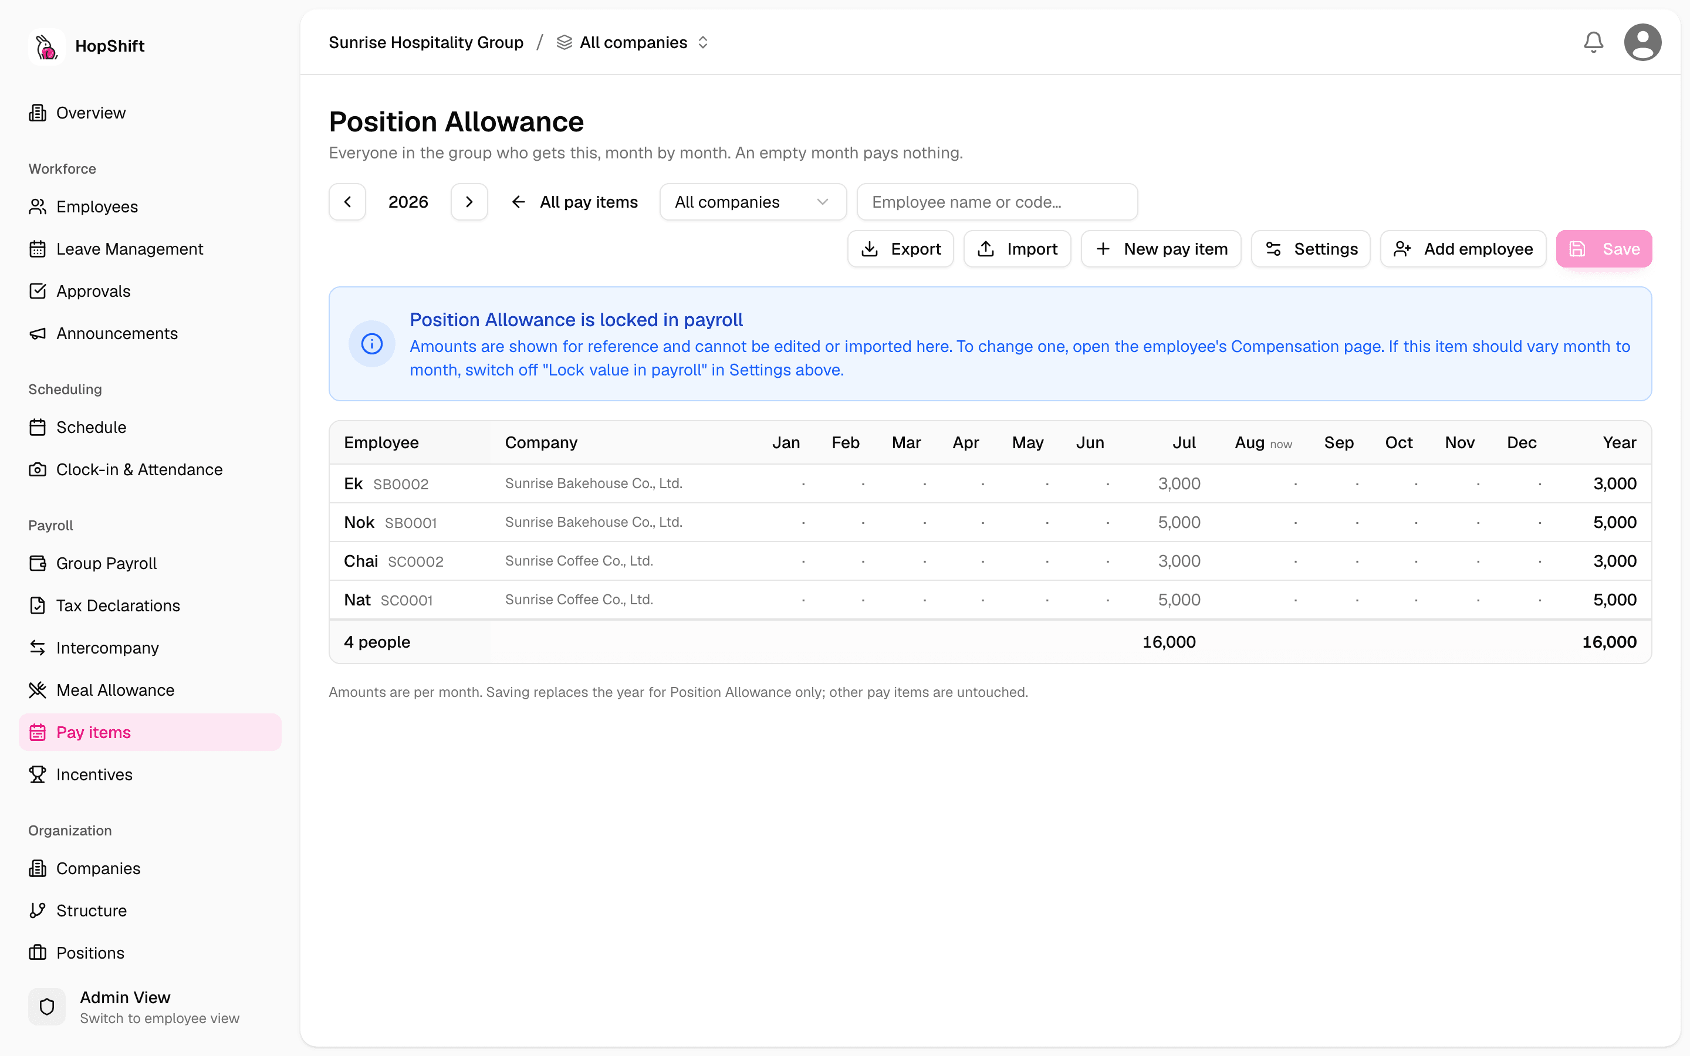Open pay item Settings
Screen dimensions: 1690x1056
coord(1311,249)
